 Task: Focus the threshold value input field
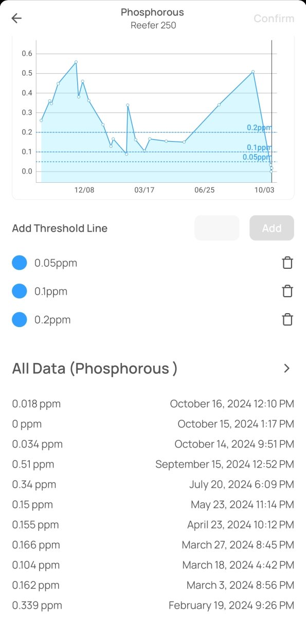(x=217, y=228)
